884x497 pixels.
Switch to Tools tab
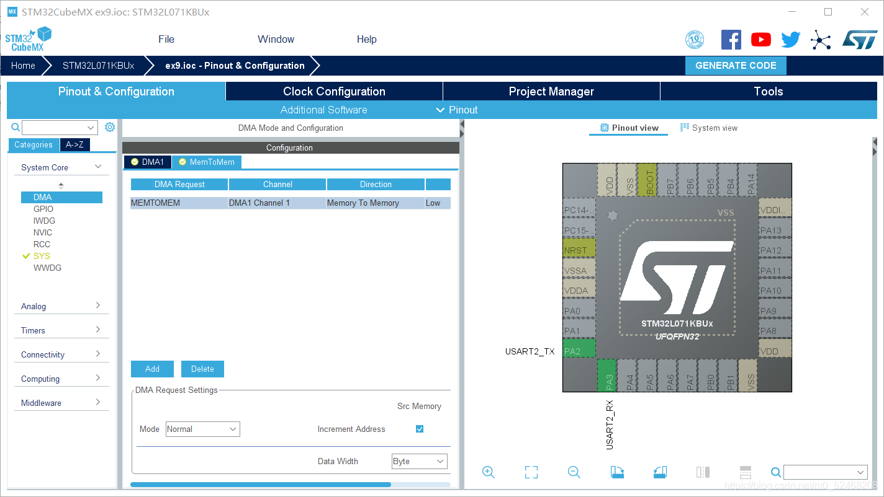(769, 91)
